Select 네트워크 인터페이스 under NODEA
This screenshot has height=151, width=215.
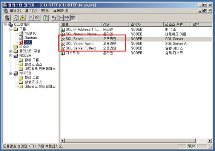40,69
